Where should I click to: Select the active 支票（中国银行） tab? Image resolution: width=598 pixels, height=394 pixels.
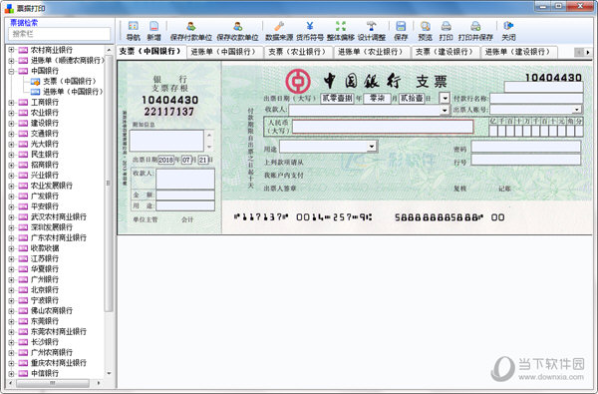tap(150, 51)
